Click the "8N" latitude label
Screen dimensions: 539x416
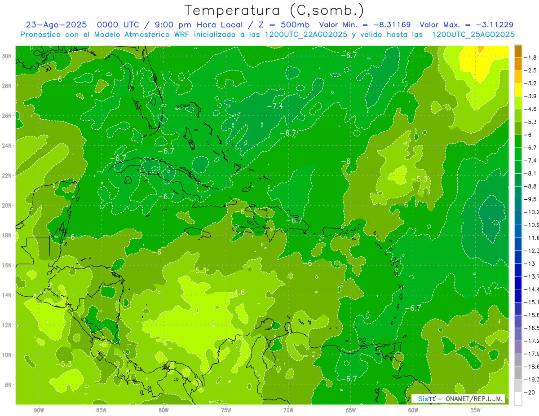[9, 385]
